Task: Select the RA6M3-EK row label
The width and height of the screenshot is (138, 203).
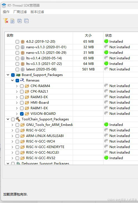Action: click(39, 97)
